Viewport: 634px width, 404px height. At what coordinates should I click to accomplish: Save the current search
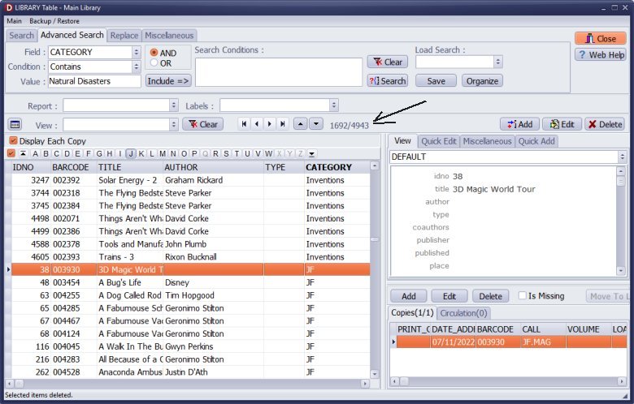point(436,81)
